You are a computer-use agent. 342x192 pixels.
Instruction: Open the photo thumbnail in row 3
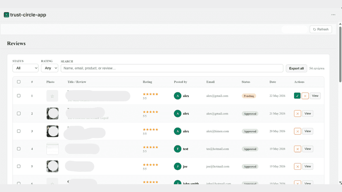tap(52, 131)
